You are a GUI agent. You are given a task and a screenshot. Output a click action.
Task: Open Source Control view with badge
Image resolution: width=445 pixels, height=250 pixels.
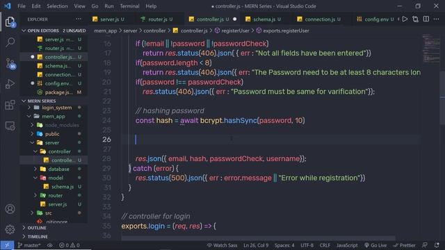10,63
